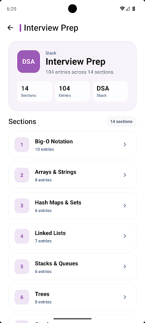145x323 pixels.
Task: Tap the number 3 badge for Hash Maps & Sets
Action: pos(22,206)
